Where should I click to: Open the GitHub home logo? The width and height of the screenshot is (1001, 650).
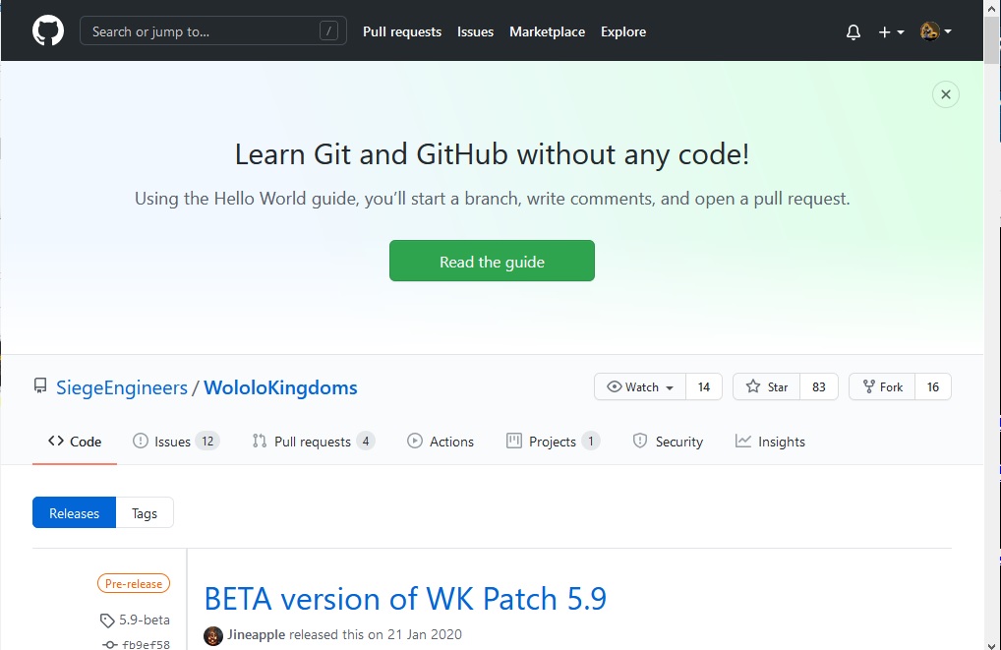click(48, 31)
